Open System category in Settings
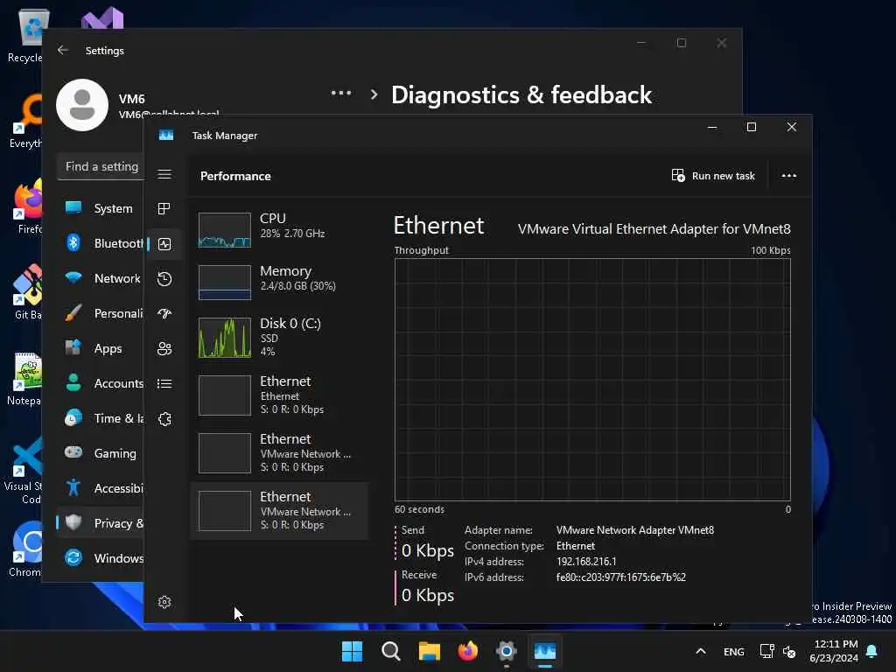This screenshot has width=896, height=672. [100, 208]
